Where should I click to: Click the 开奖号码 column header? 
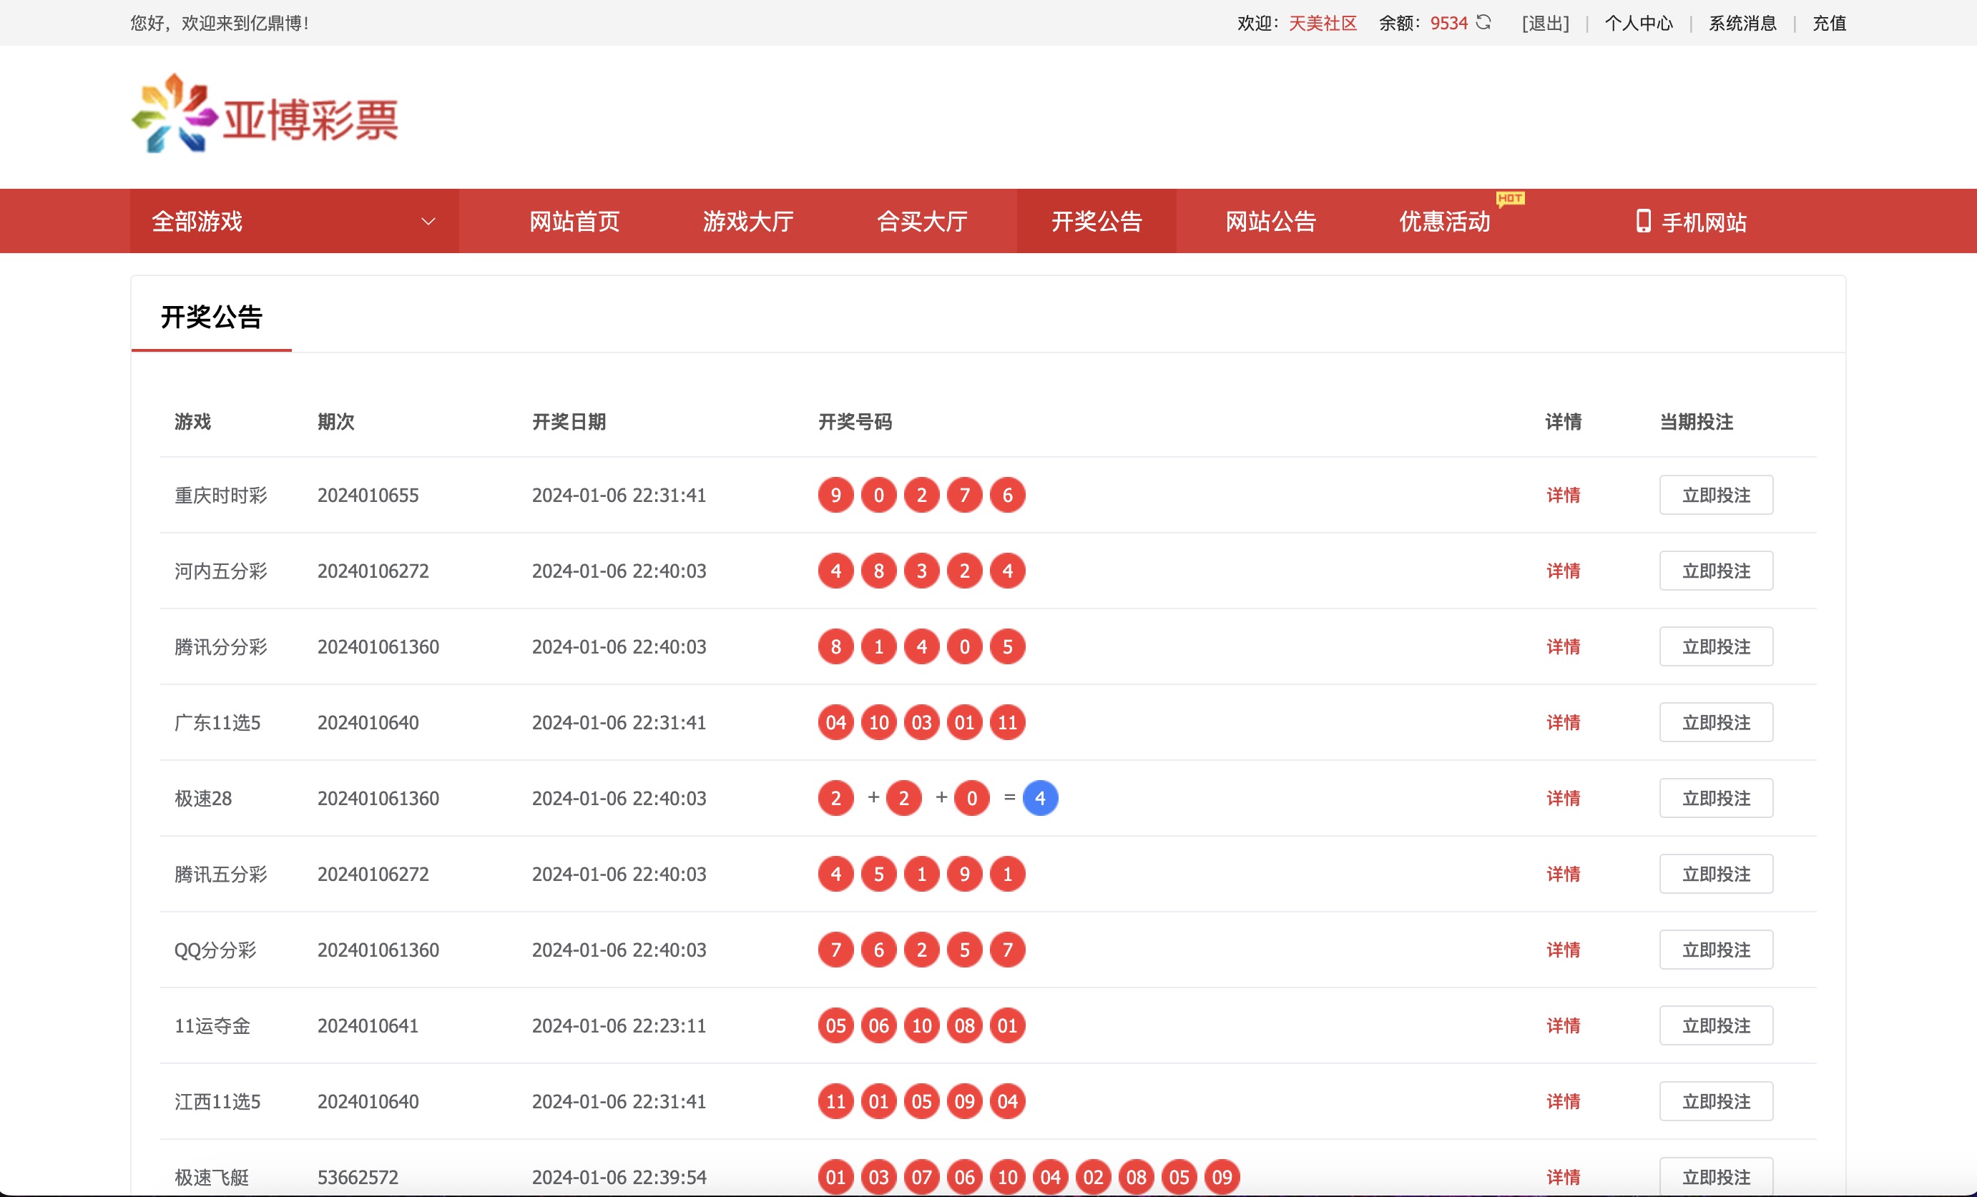pos(855,422)
